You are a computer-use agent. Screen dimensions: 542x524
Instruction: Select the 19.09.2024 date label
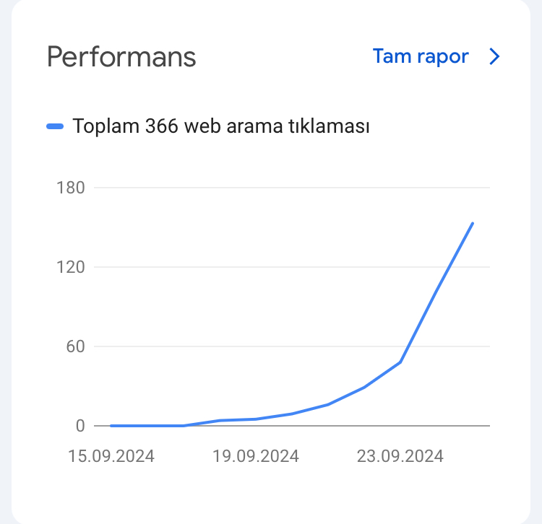(255, 456)
